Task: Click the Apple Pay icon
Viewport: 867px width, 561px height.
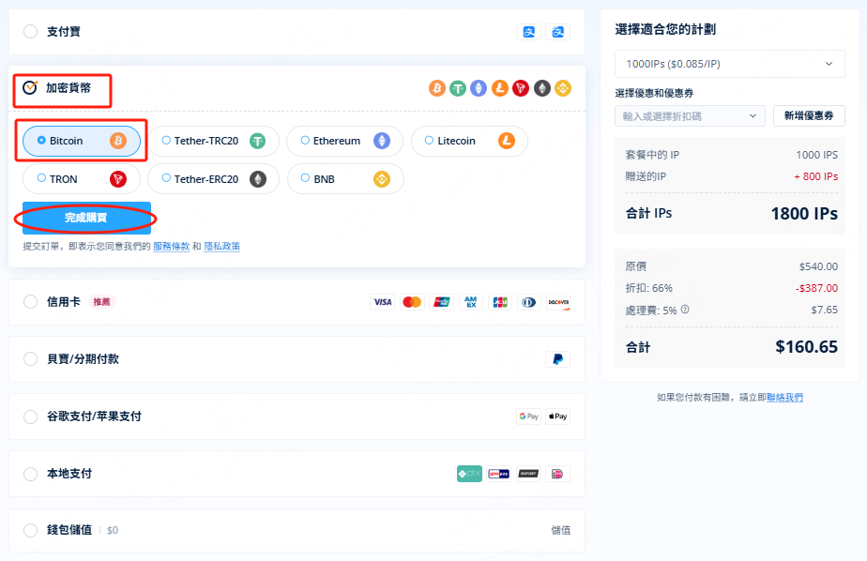Action: point(557,417)
